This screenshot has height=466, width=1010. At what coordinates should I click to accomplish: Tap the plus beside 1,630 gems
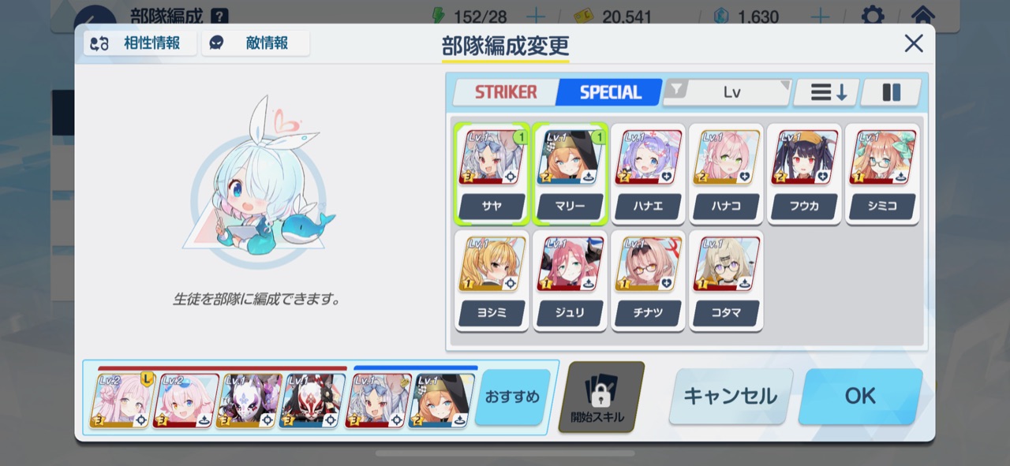point(820,17)
